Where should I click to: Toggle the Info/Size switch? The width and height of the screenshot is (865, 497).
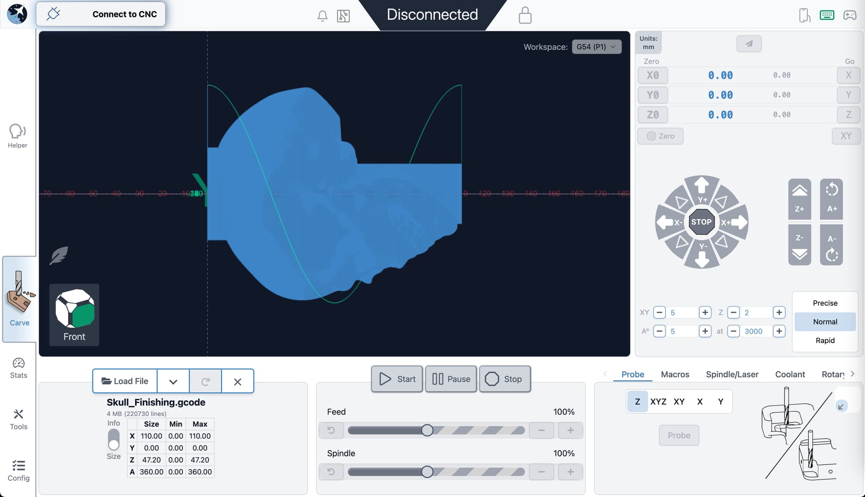point(114,439)
